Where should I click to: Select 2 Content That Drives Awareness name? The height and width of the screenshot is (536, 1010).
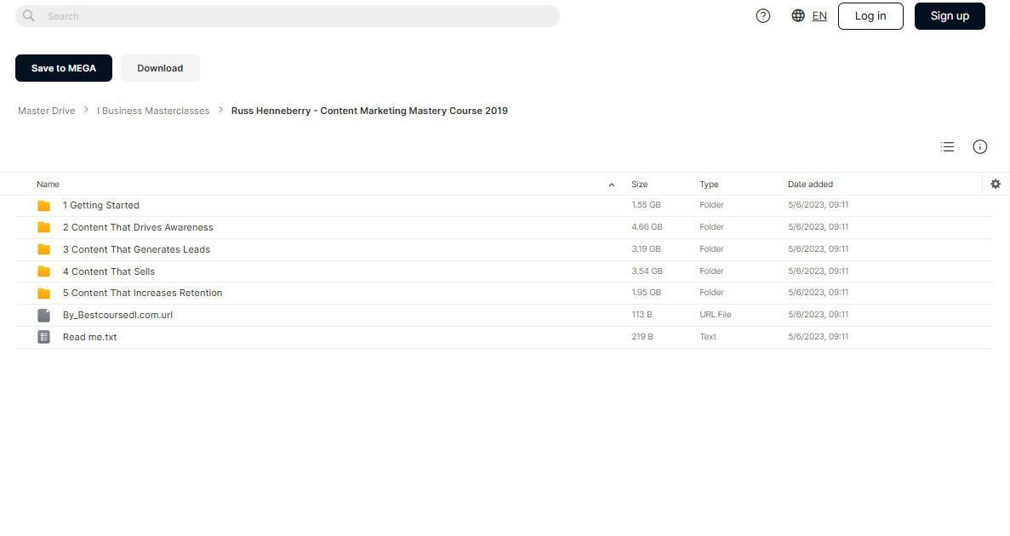[x=138, y=227]
